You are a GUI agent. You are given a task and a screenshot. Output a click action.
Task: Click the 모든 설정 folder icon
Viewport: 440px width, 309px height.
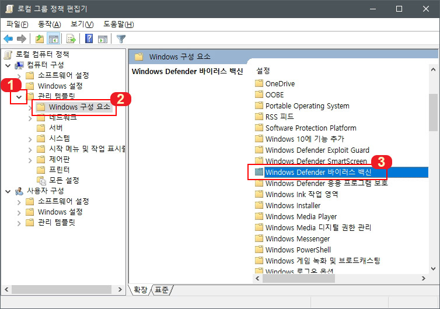pyautogui.click(x=41, y=180)
